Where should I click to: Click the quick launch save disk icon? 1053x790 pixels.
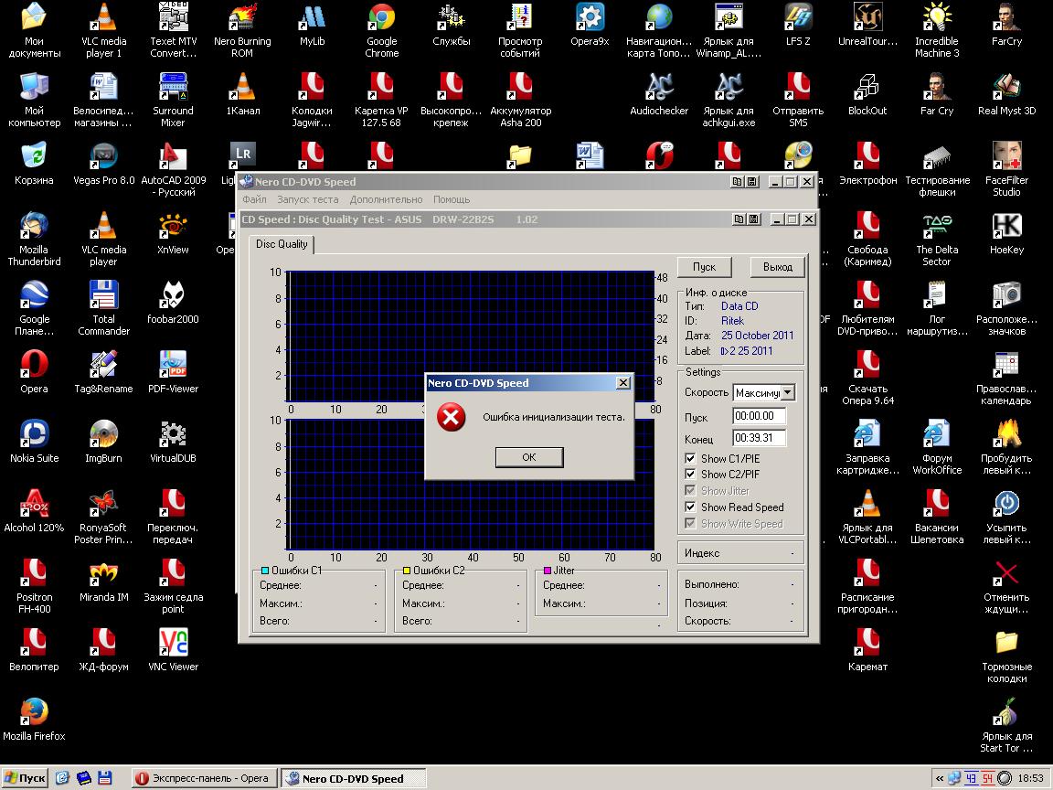tap(105, 778)
